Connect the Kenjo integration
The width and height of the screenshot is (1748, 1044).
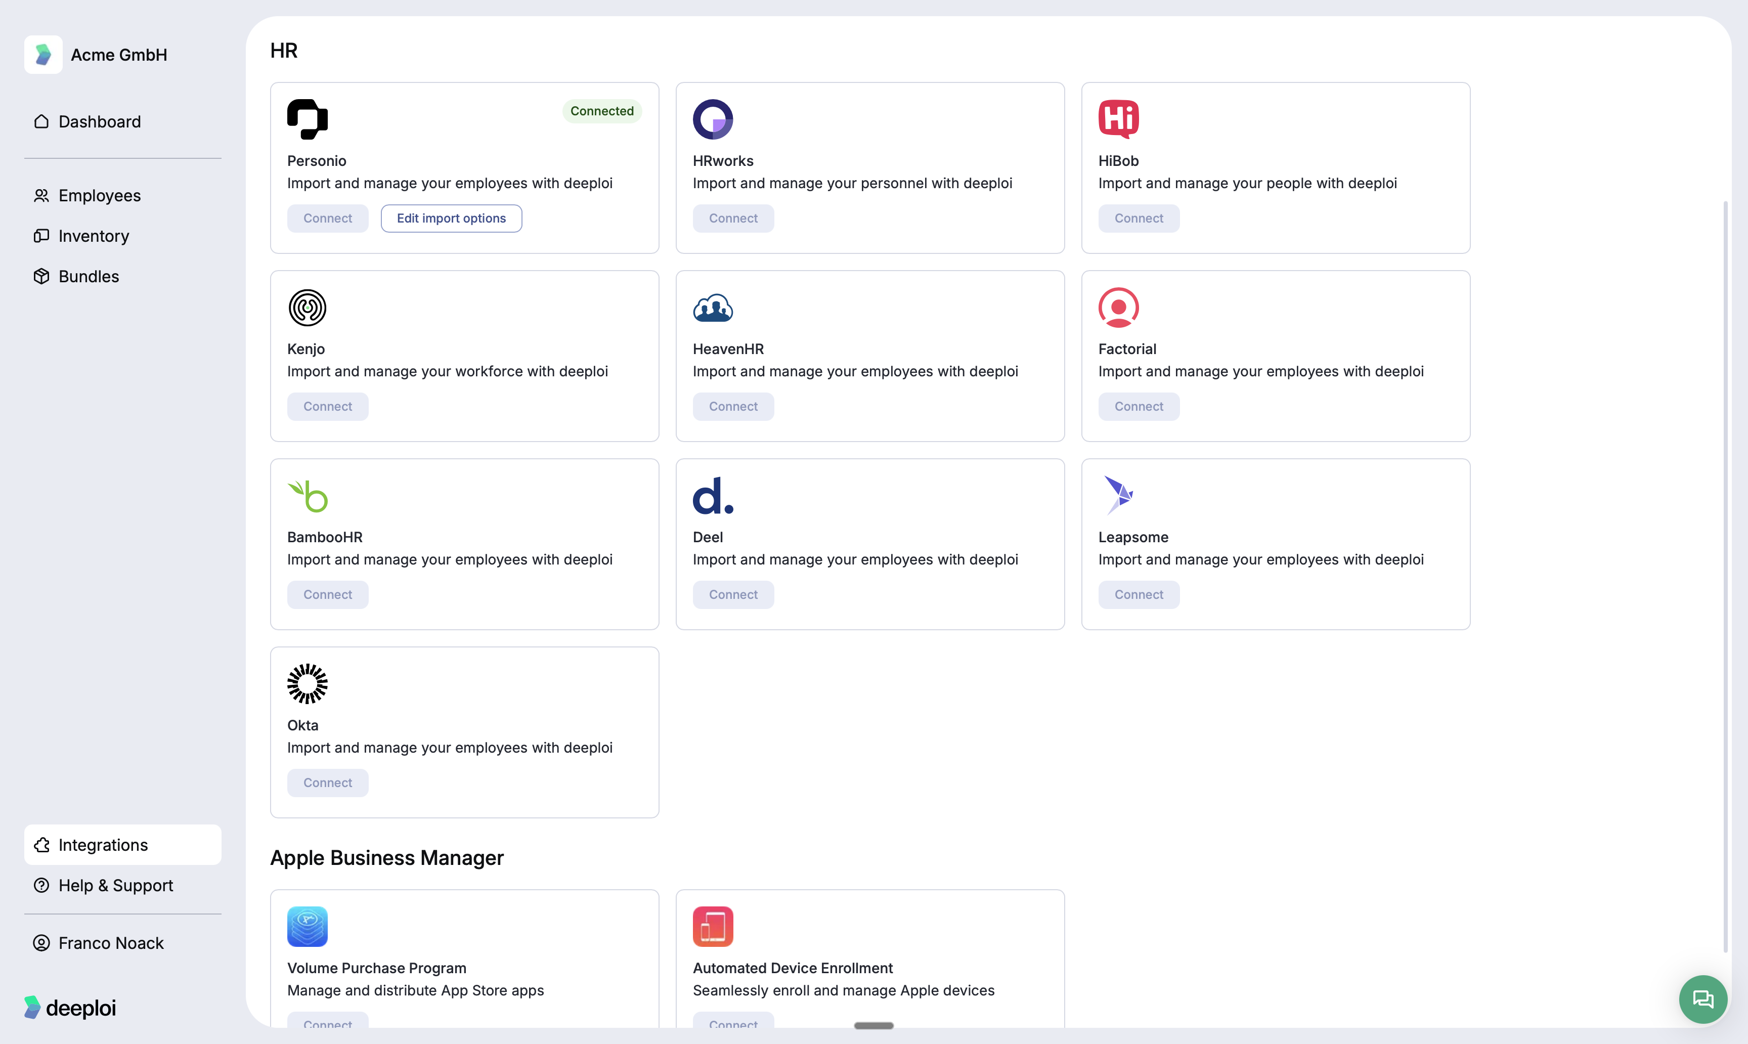coord(328,407)
